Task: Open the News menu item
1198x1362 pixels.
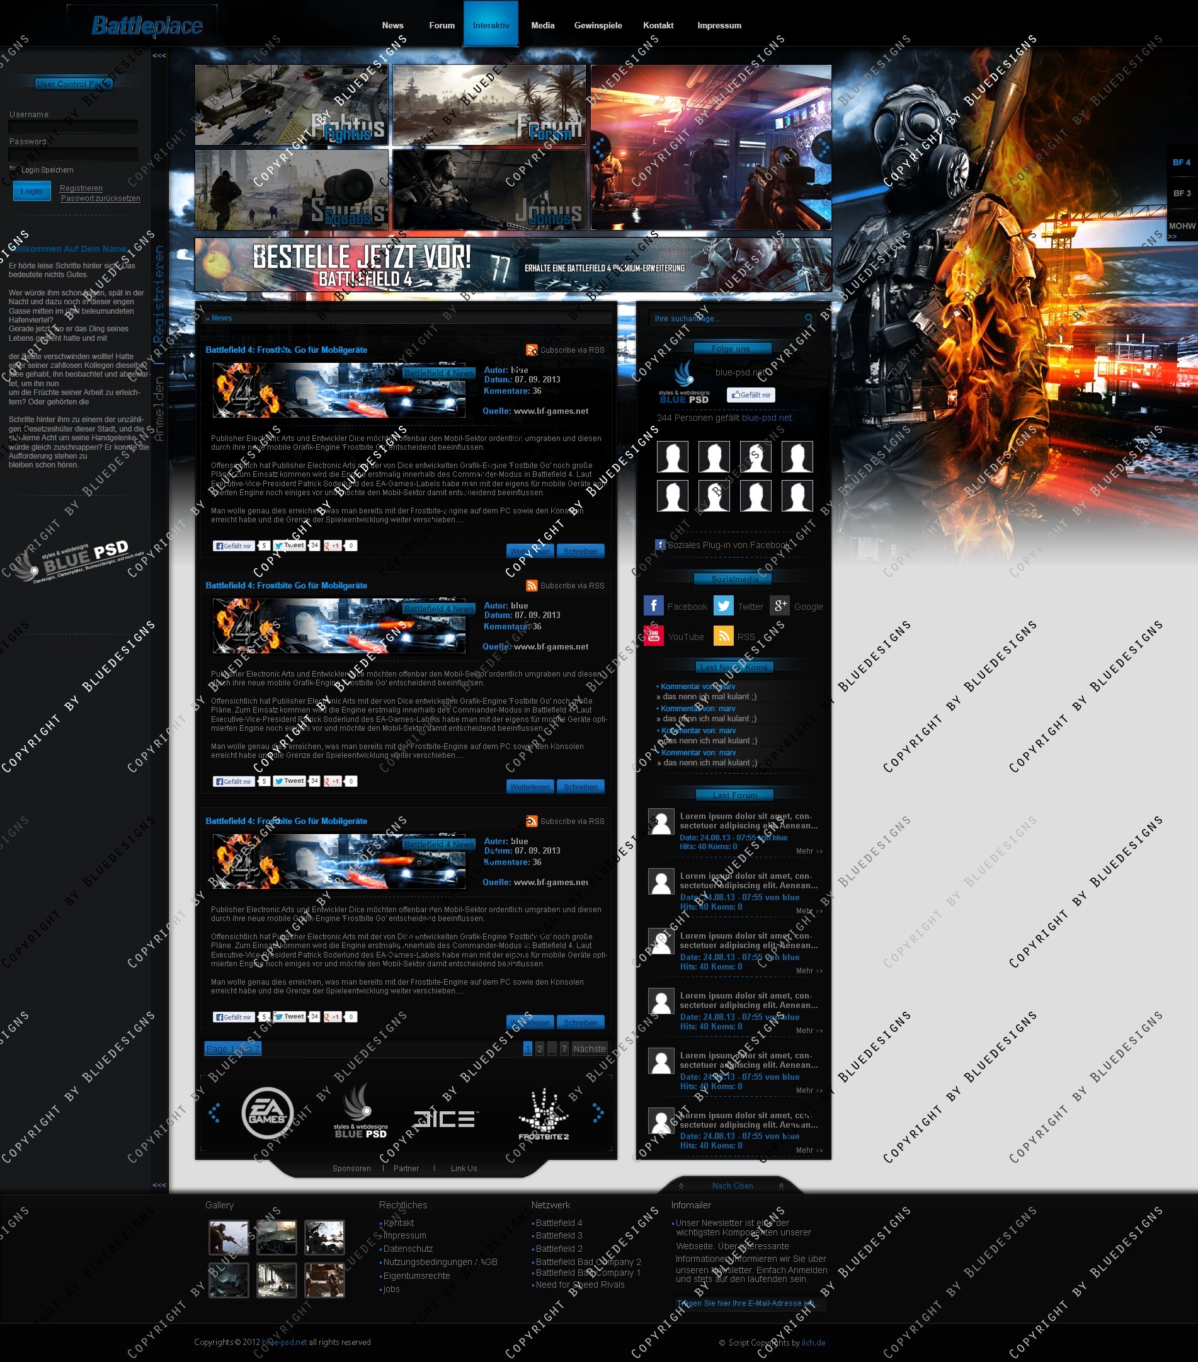Action: 392,25
